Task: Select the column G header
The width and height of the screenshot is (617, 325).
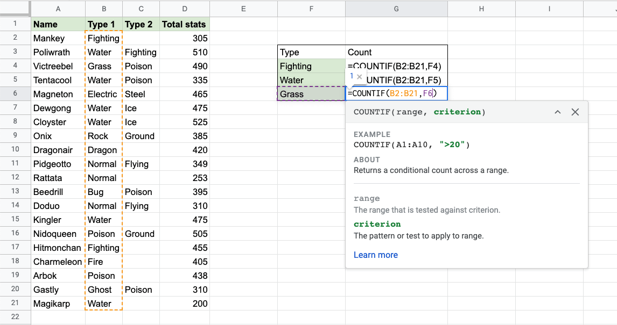Action: pos(396,8)
